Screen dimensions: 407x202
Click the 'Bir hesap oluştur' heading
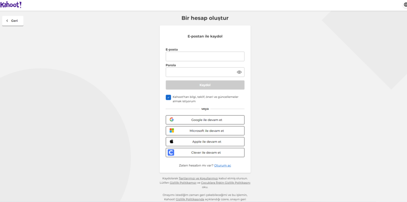tap(205, 18)
